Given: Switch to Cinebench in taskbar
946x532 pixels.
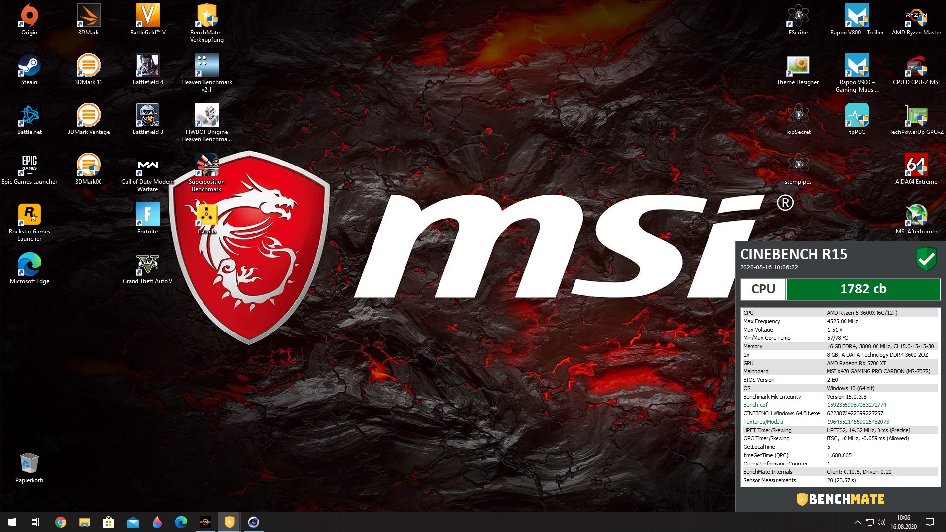Looking at the screenshot, I should 253,522.
